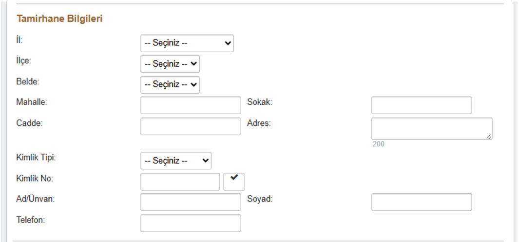Select the Cadde text field
Image resolution: width=519 pixels, height=242 pixels.
point(191,126)
